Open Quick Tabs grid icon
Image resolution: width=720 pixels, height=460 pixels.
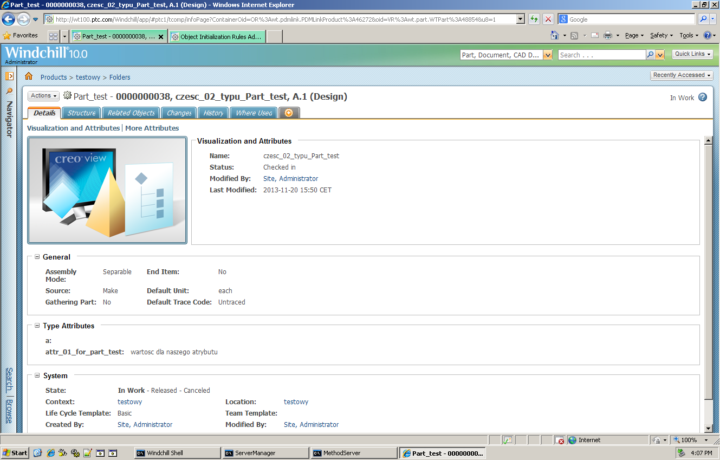[x=53, y=36]
